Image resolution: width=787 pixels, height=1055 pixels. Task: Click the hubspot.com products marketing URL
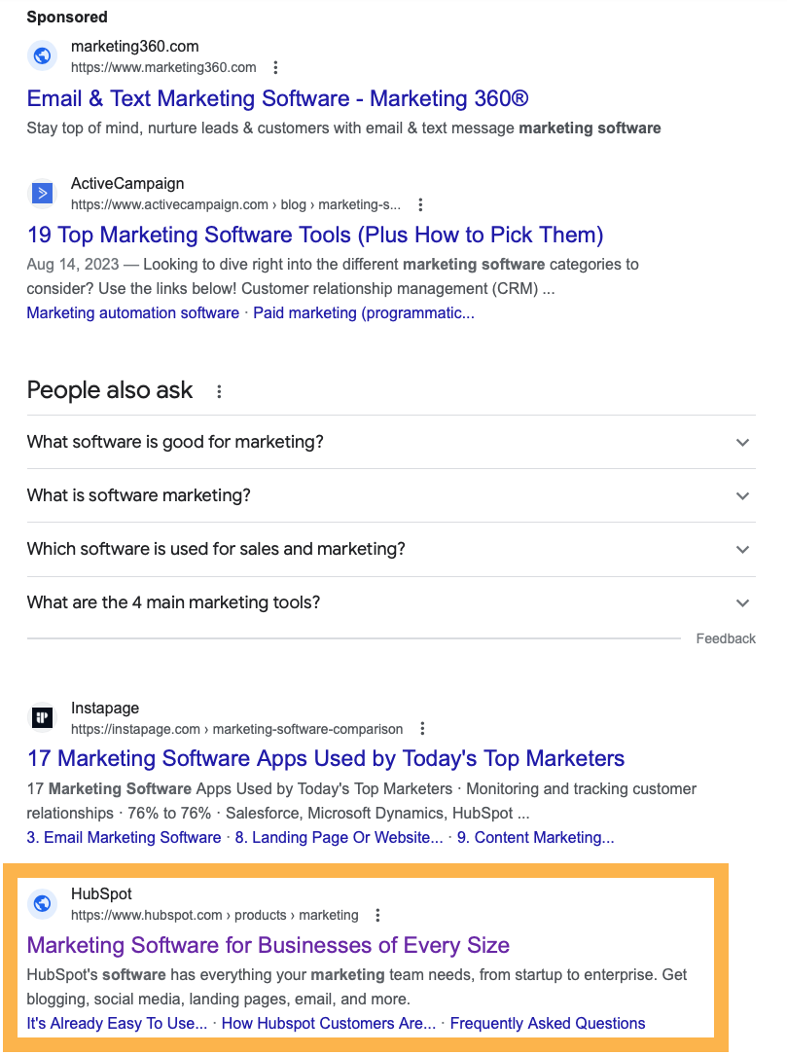point(215,915)
